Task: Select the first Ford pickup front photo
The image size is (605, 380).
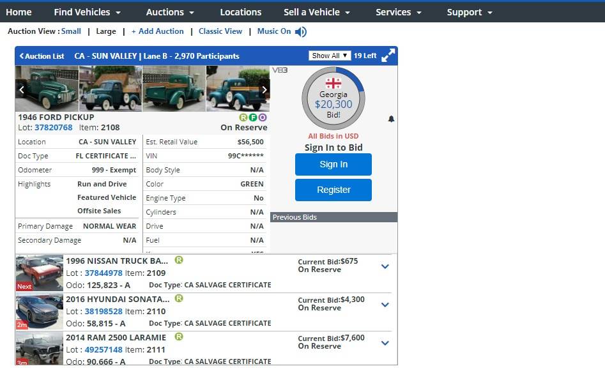Action: 47,89
